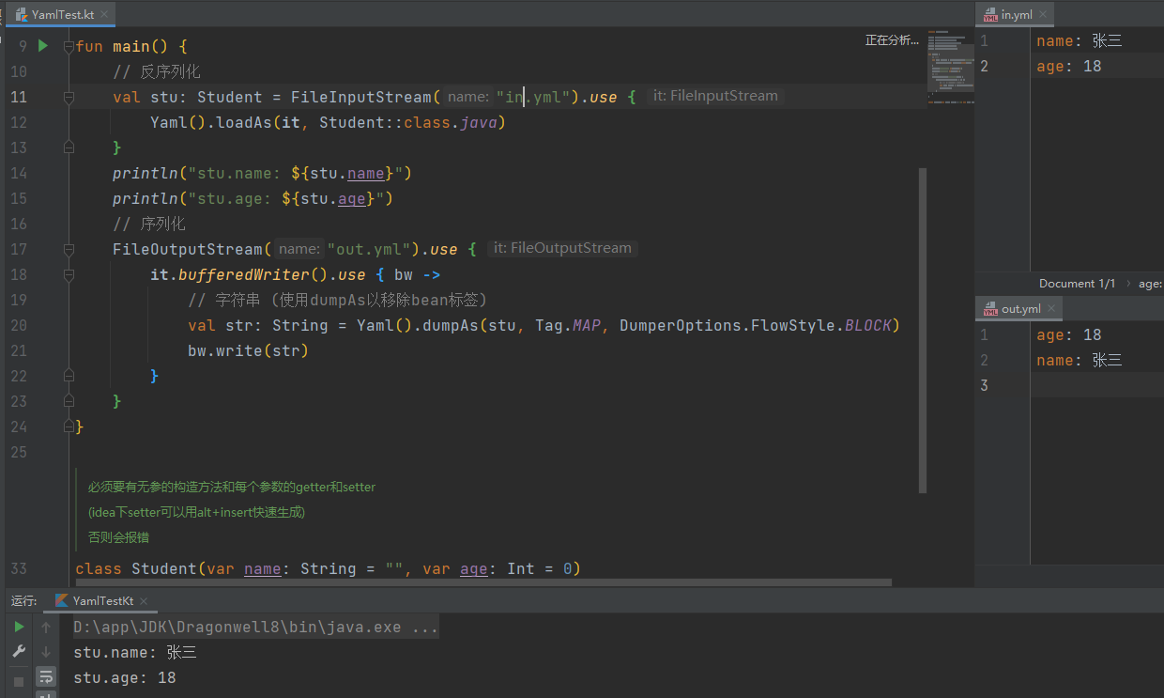Click the Document 1/1 breadcrumb
Viewport: 1164px width, 698px height.
1077,283
